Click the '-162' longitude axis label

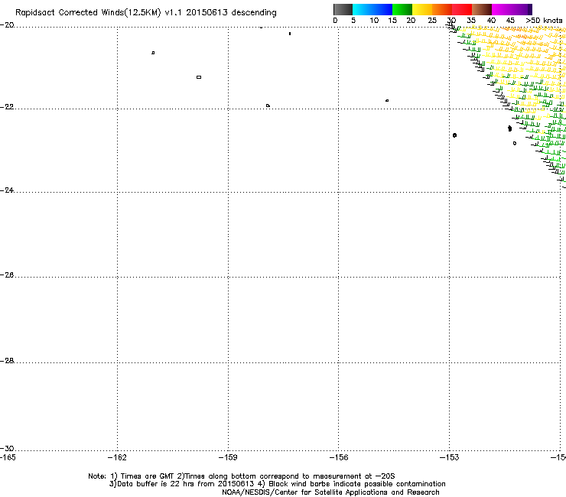pyautogui.click(x=117, y=458)
